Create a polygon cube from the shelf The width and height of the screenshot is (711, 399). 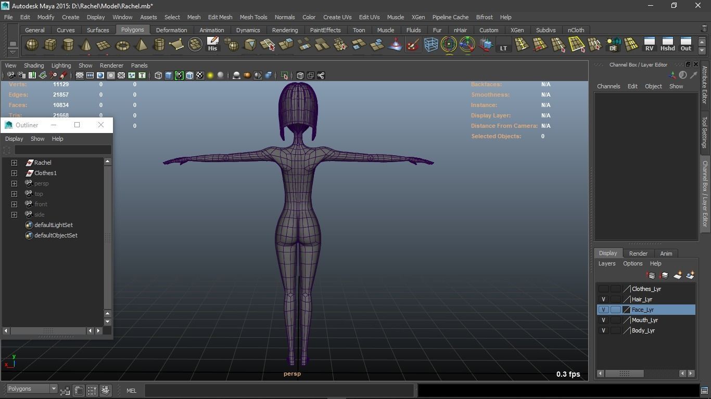coord(50,45)
